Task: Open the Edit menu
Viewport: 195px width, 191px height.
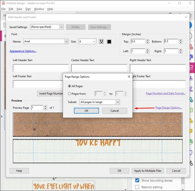Action: pyautogui.click(x=11, y=9)
